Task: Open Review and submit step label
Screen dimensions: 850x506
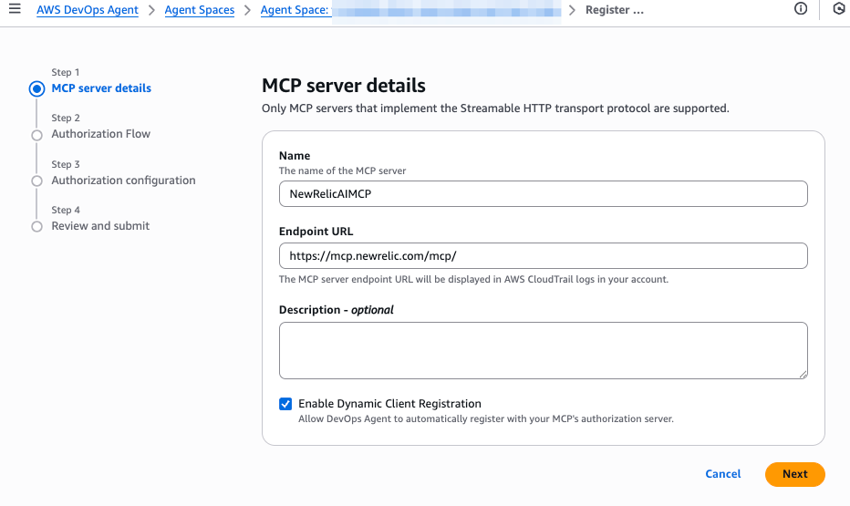Action: 100,226
